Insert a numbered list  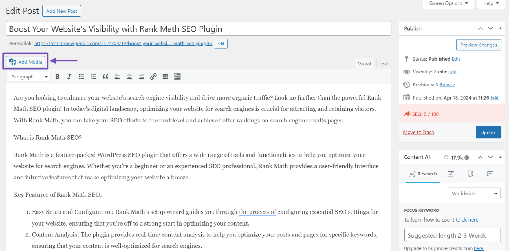point(94,77)
